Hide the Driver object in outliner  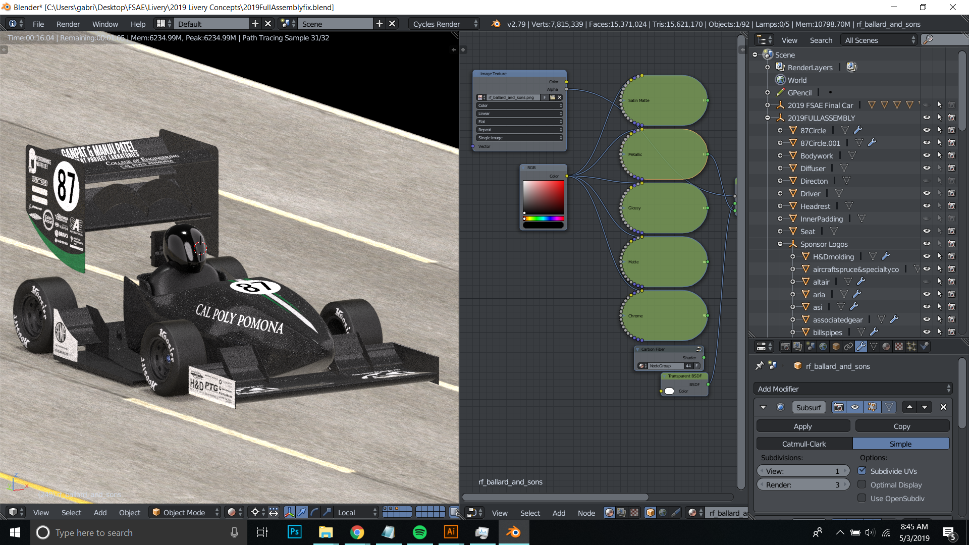click(927, 193)
